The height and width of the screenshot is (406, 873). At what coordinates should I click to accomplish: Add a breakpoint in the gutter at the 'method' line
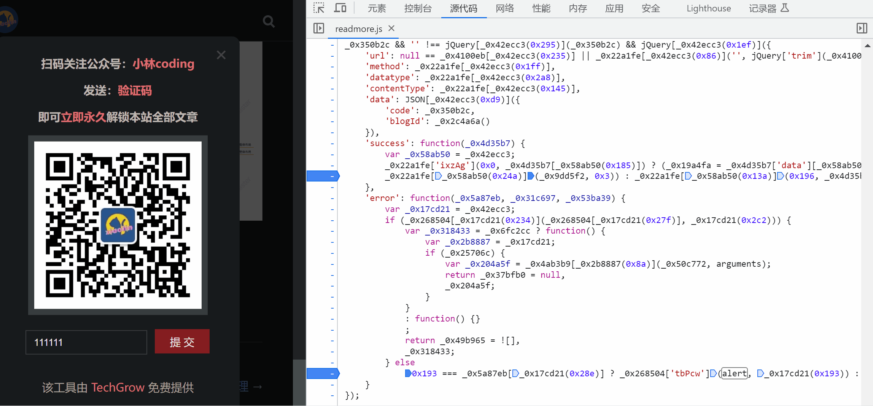(x=332, y=67)
